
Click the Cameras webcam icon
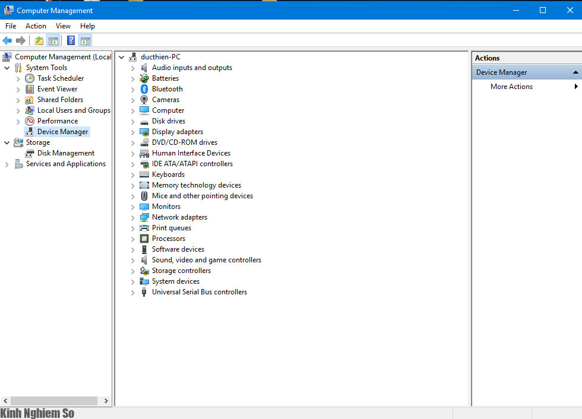click(144, 100)
